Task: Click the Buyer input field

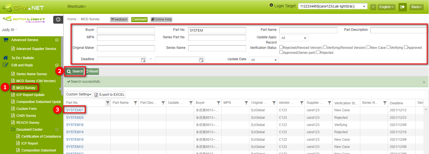Action: click(126, 30)
